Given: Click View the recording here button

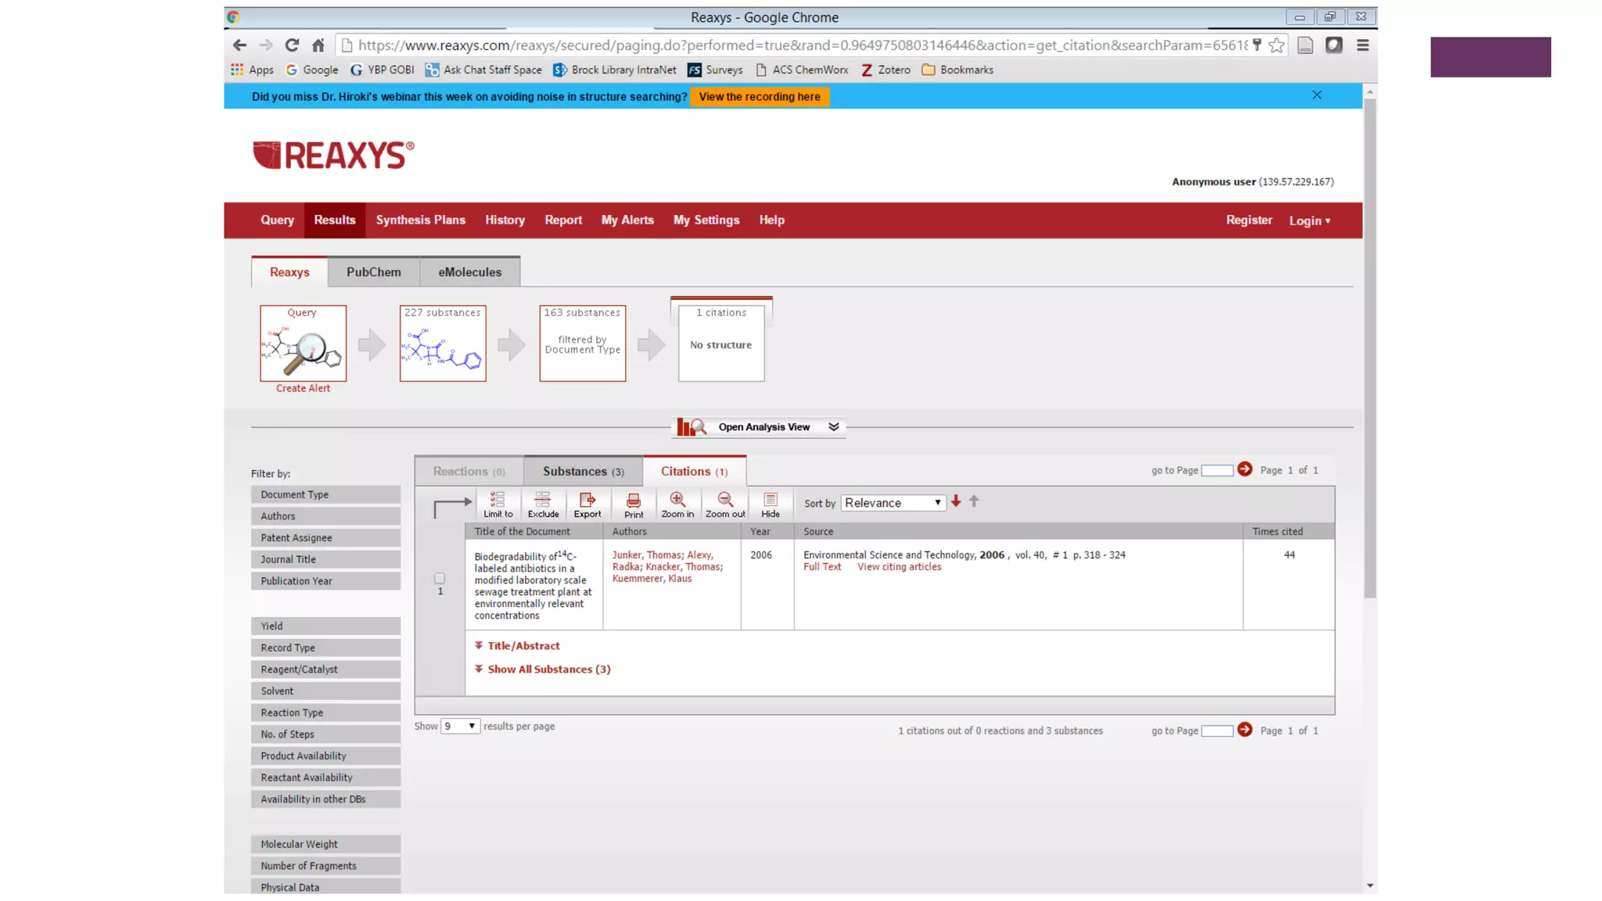Looking at the screenshot, I should click(x=759, y=96).
